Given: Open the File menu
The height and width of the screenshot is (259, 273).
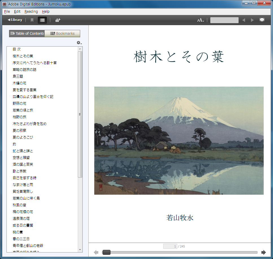Looking at the screenshot, I should 7,12.
